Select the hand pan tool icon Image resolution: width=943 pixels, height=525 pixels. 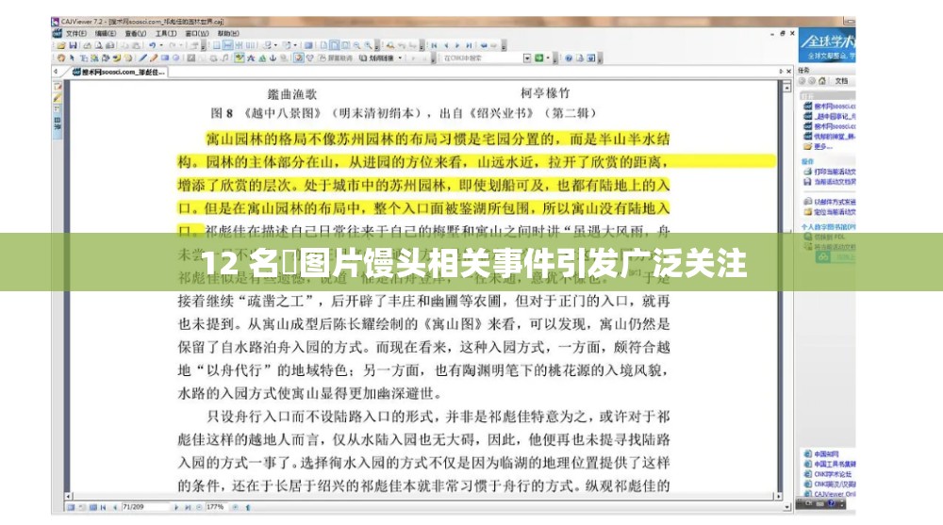(60, 58)
